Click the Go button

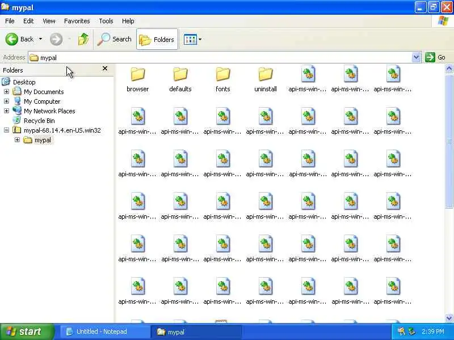pos(435,57)
